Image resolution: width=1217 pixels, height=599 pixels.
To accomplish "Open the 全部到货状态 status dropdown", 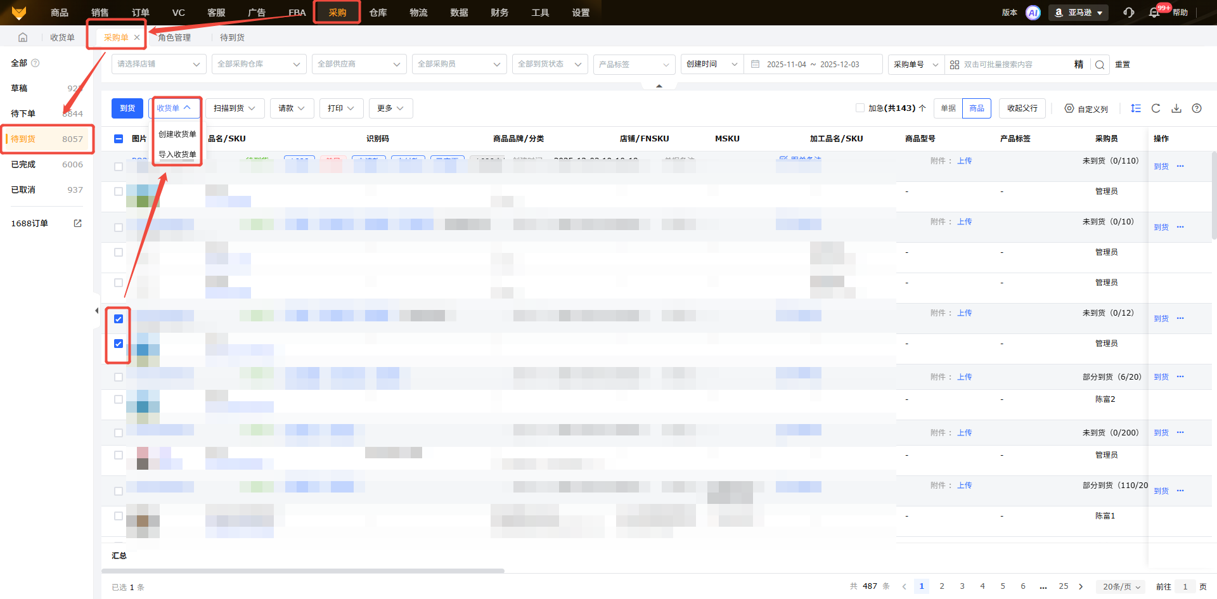I will [550, 64].
